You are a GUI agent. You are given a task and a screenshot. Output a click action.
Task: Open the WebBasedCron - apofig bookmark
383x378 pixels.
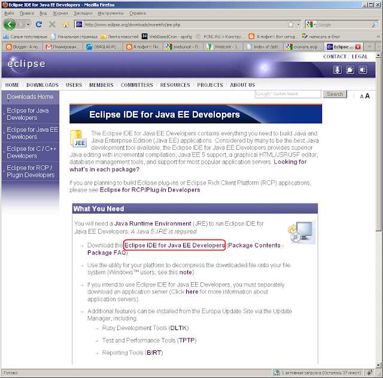click(167, 37)
